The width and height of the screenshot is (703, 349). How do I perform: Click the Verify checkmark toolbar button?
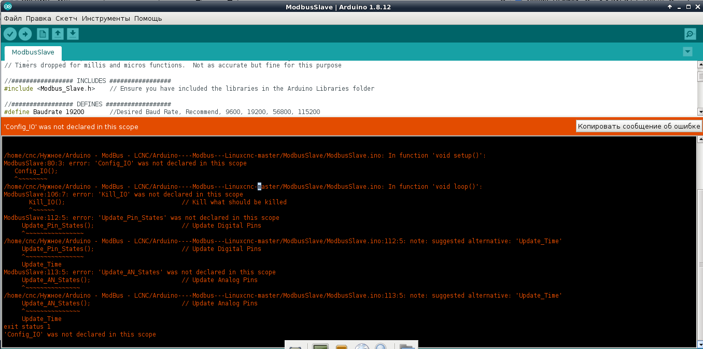pos(10,34)
